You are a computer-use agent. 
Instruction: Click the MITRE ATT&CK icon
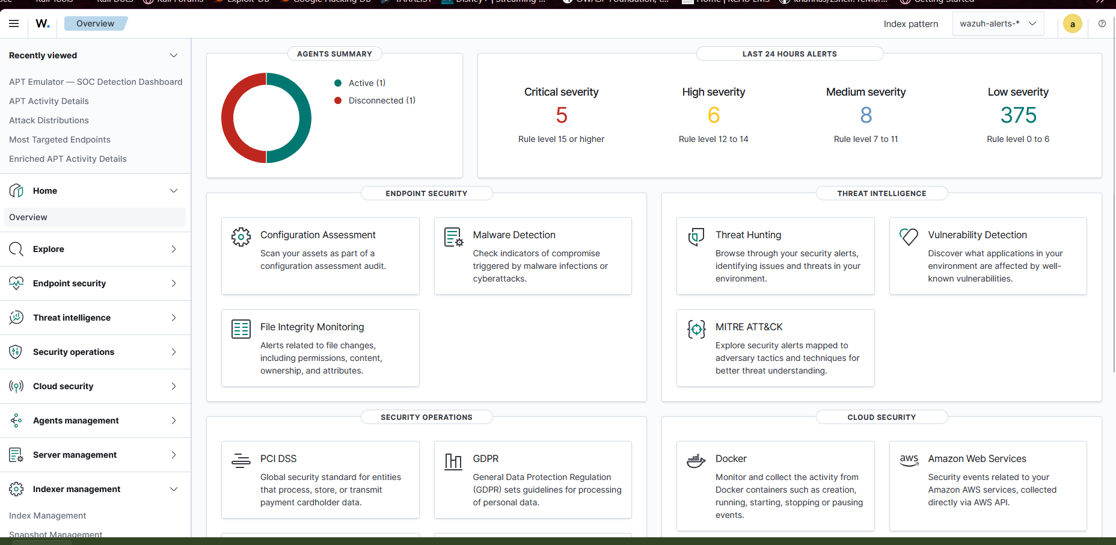pos(696,329)
